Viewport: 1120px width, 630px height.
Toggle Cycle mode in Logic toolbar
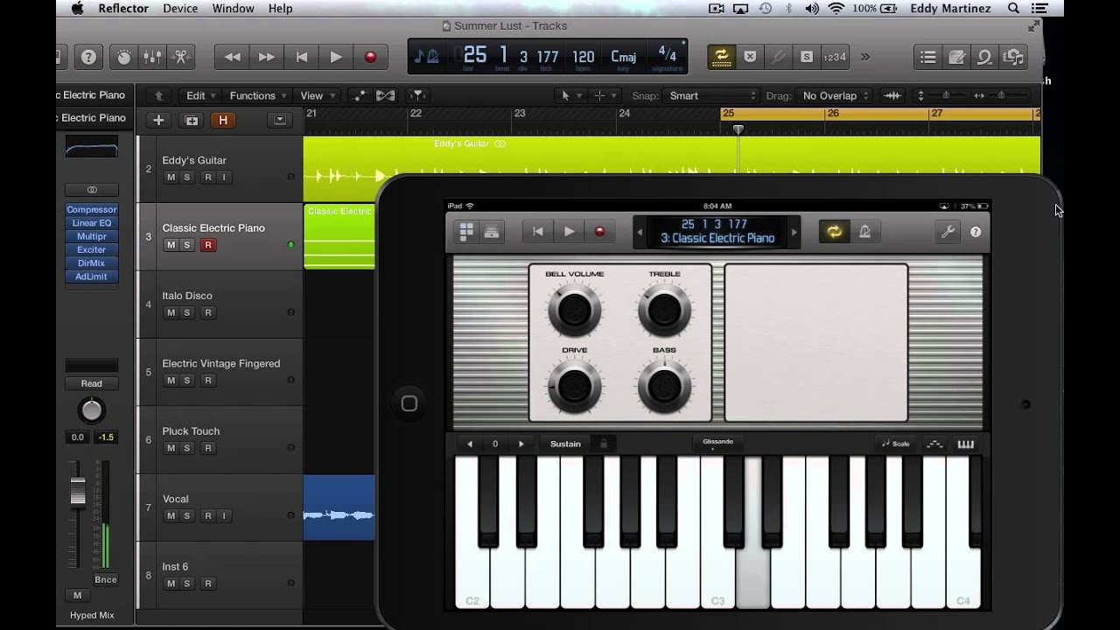(722, 57)
